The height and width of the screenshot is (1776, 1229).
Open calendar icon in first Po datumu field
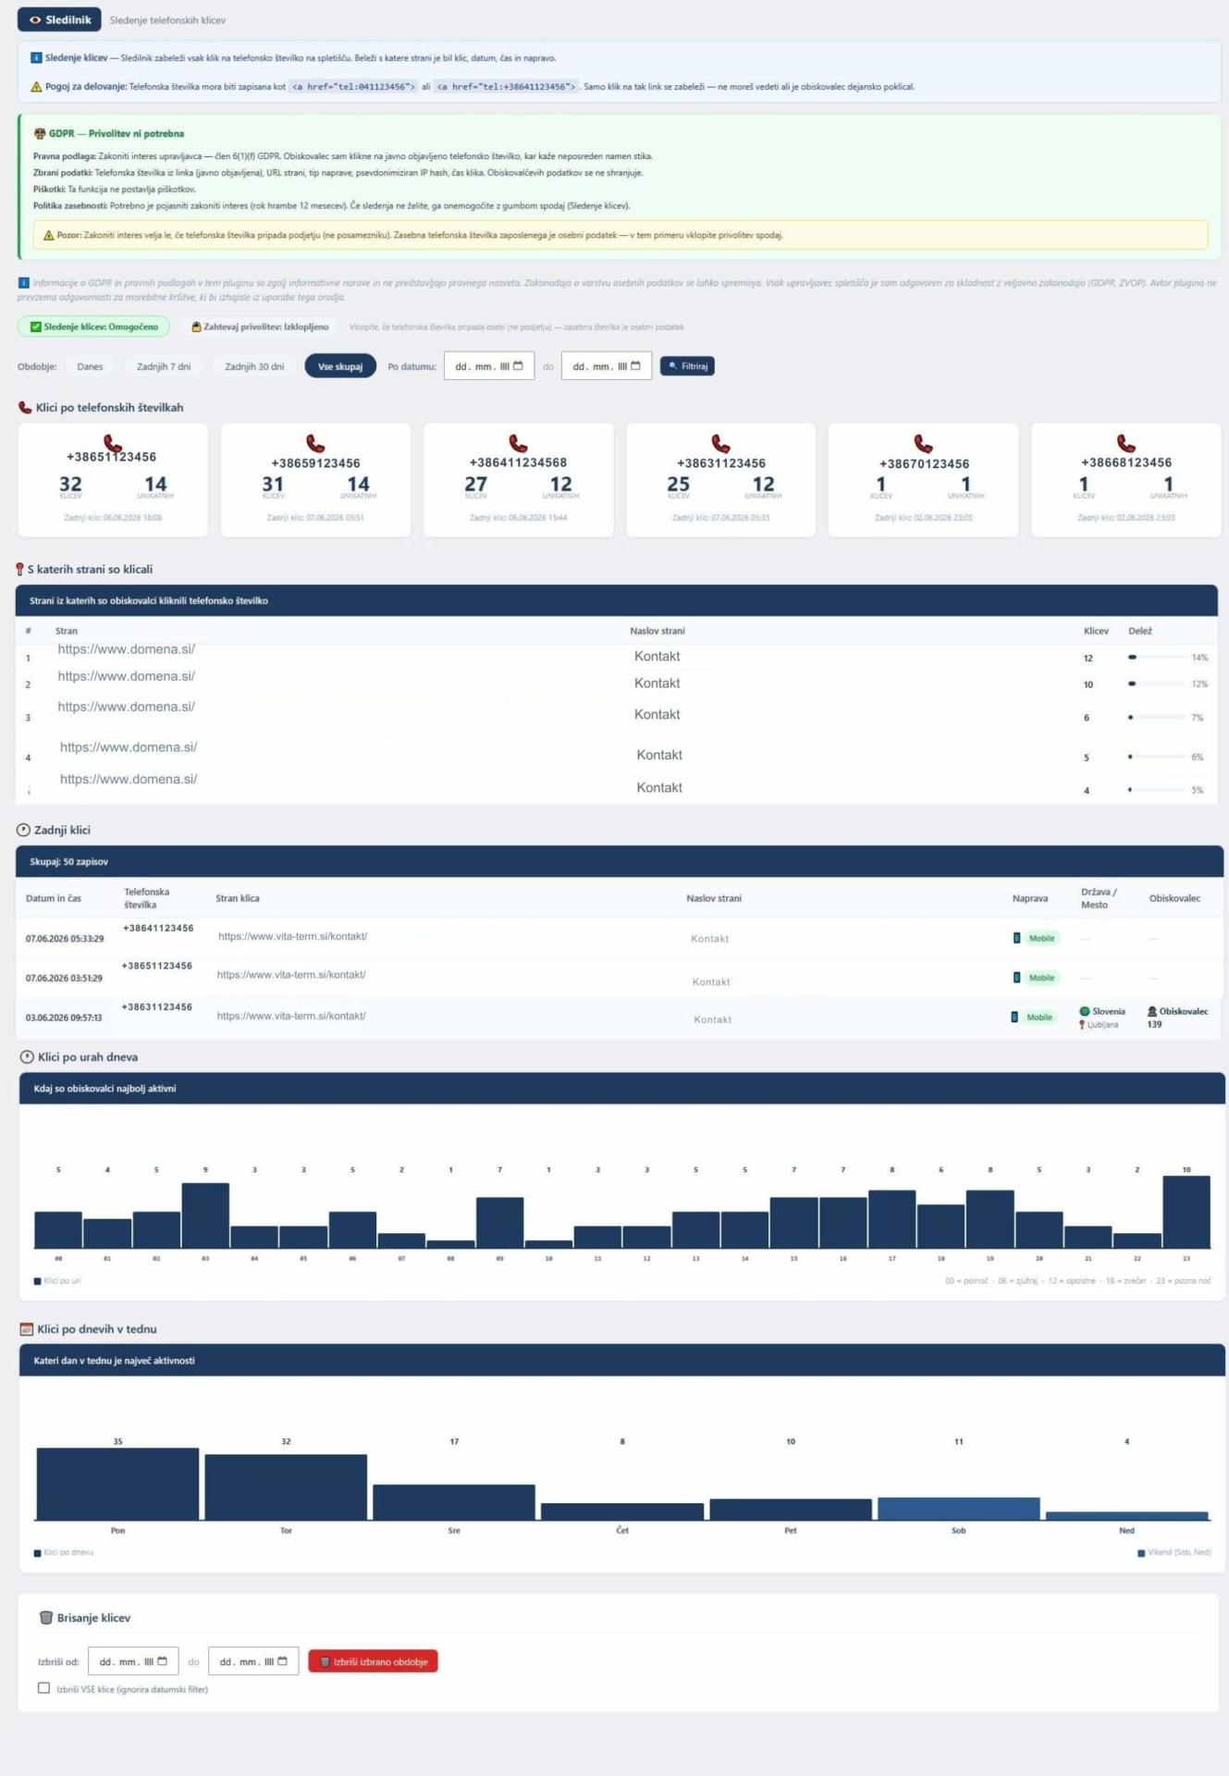click(x=518, y=365)
